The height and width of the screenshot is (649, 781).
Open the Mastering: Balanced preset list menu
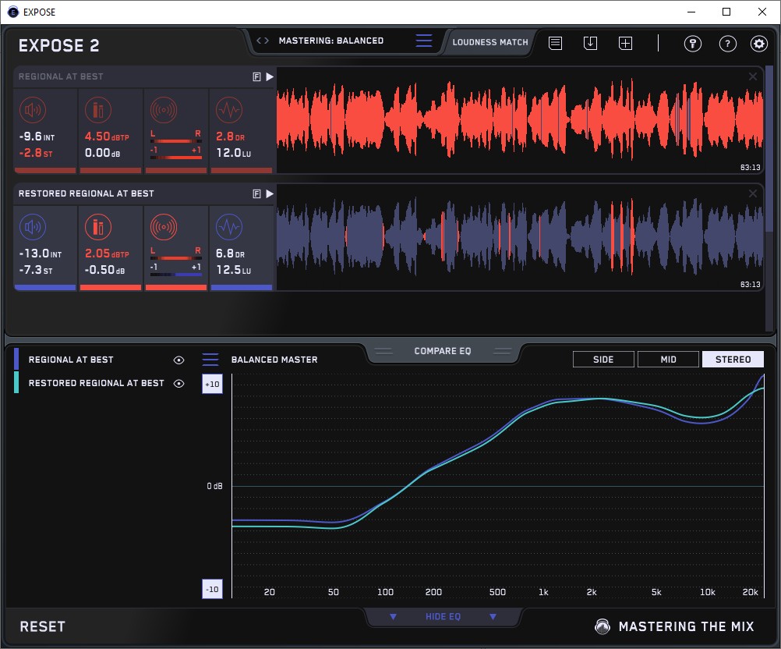423,41
